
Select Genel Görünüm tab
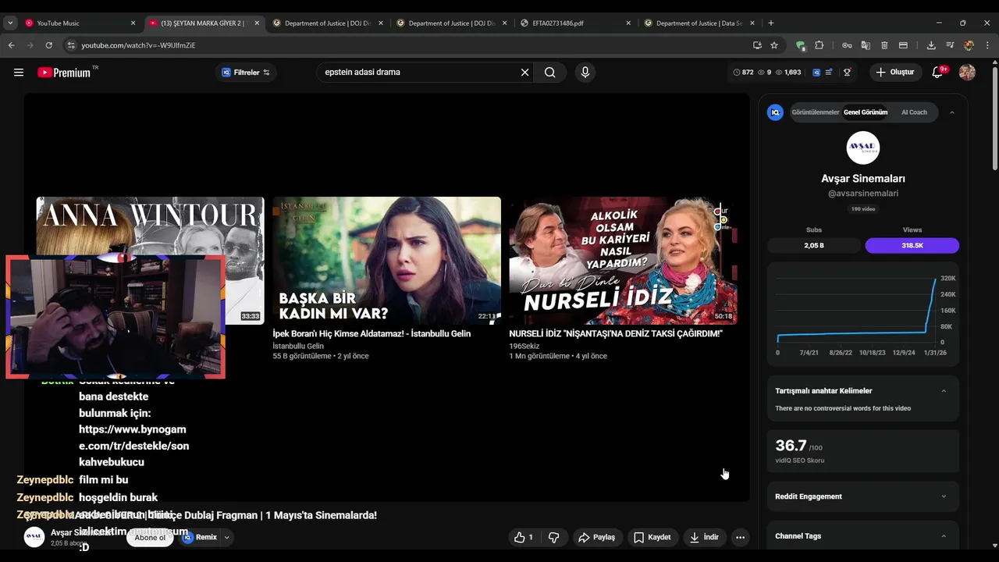coord(866,112)
